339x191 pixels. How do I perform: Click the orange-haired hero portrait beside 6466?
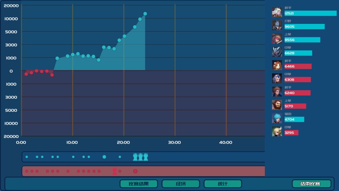point(277,65)
